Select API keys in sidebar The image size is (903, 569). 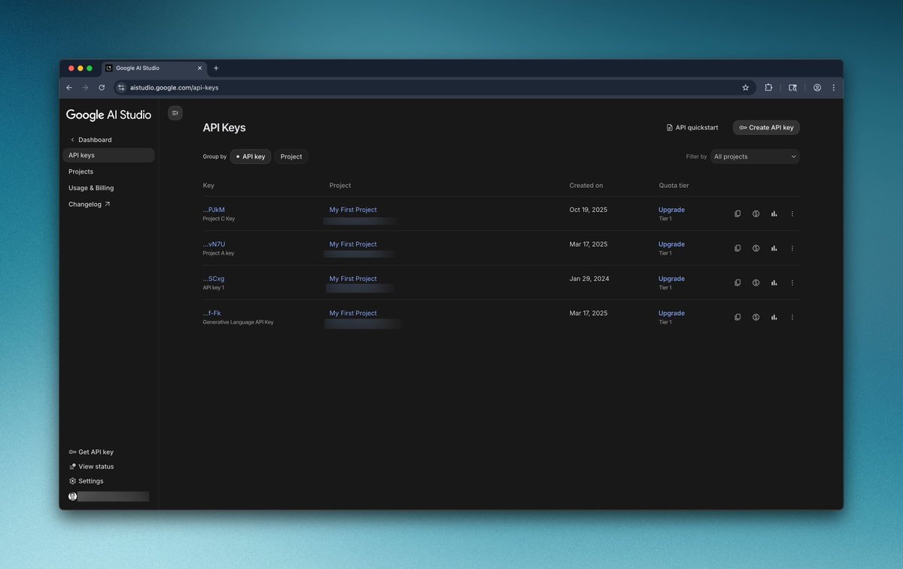point(108,155)
